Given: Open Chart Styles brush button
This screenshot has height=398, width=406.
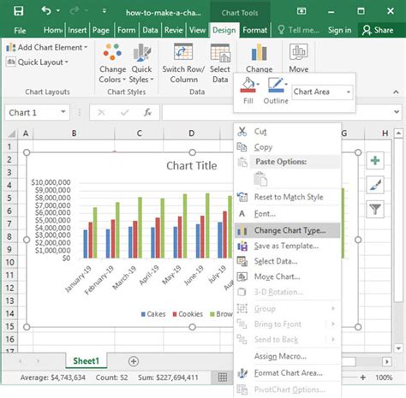Looking at the screenshot, I should pyautogui.click(x=375, y=185).
